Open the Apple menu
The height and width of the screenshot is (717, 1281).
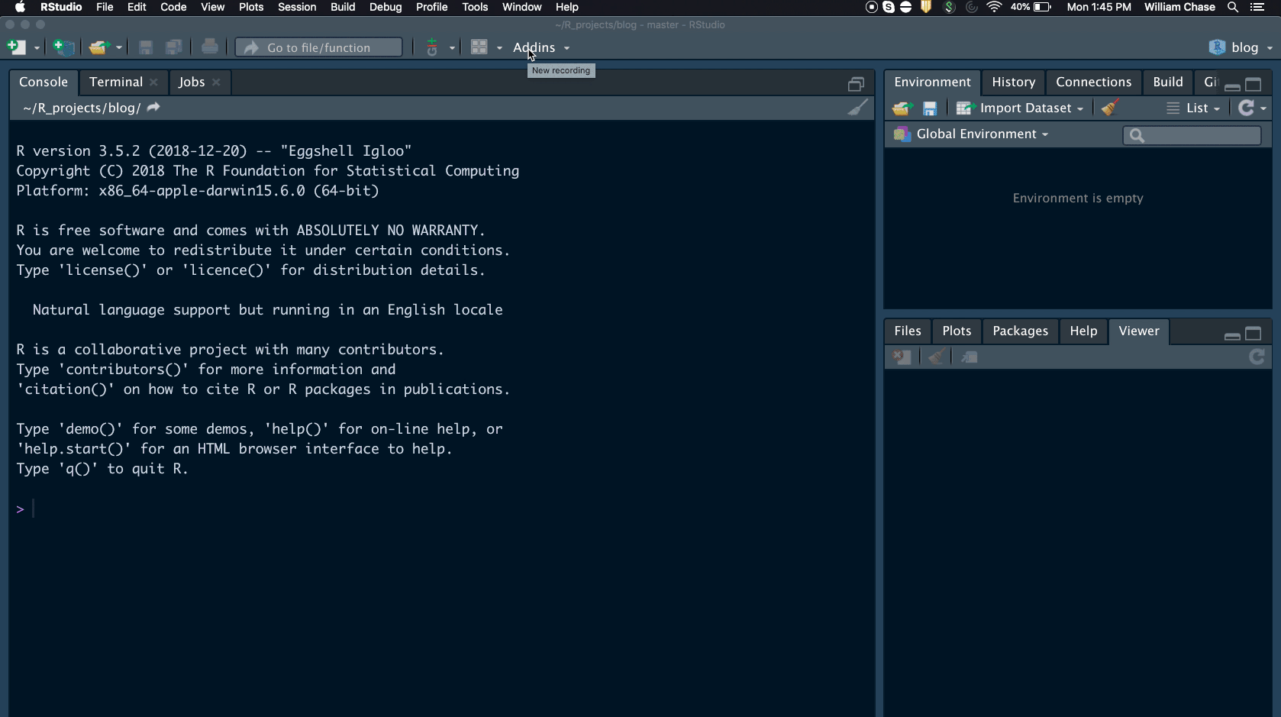(x=20, y=7)
